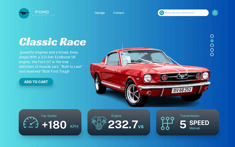Viewport: 235px width, 147px height.
Task: Click the '5 SPEED' transmission value
Action: [194, 124]
